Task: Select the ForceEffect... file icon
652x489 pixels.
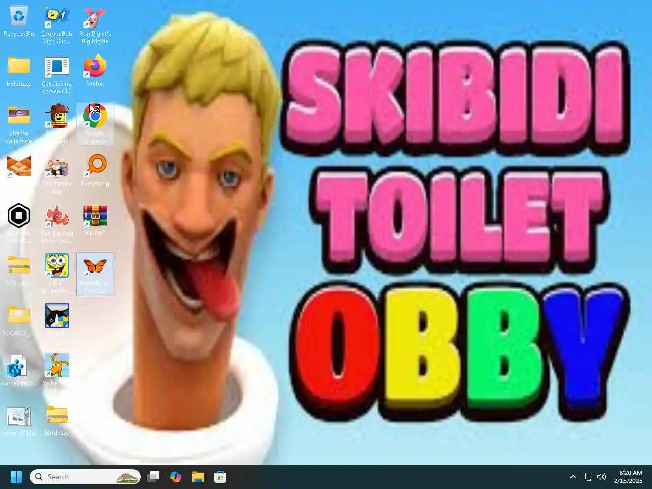Action: pos(19,370)
